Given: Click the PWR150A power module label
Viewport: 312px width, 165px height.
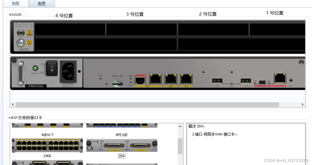Looking at the screenshot, I should click(x=36, y=86).
